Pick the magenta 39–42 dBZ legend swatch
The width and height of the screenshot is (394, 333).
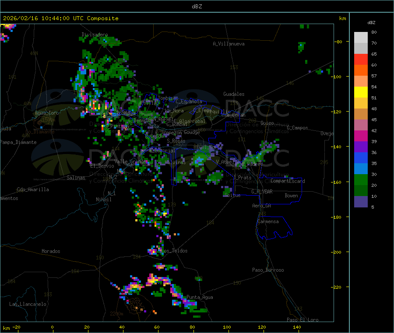(361, 136)
